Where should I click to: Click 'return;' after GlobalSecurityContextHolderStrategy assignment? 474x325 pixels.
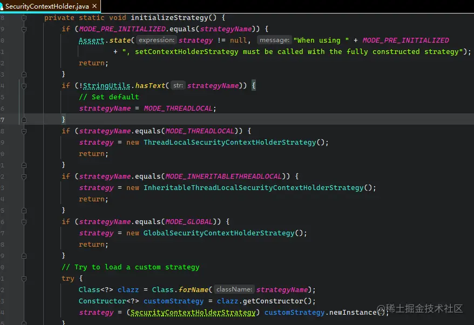click(x=93, y=244)
